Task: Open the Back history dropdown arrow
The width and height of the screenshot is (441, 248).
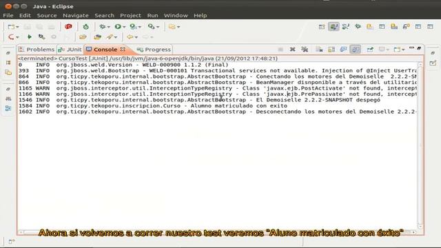Action: tap(136, 37)
